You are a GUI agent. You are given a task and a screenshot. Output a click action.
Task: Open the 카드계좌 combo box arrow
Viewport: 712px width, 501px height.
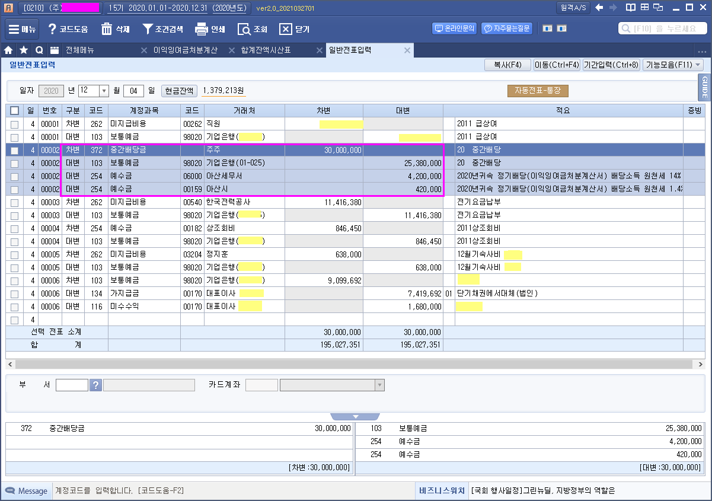click(379, 385)
